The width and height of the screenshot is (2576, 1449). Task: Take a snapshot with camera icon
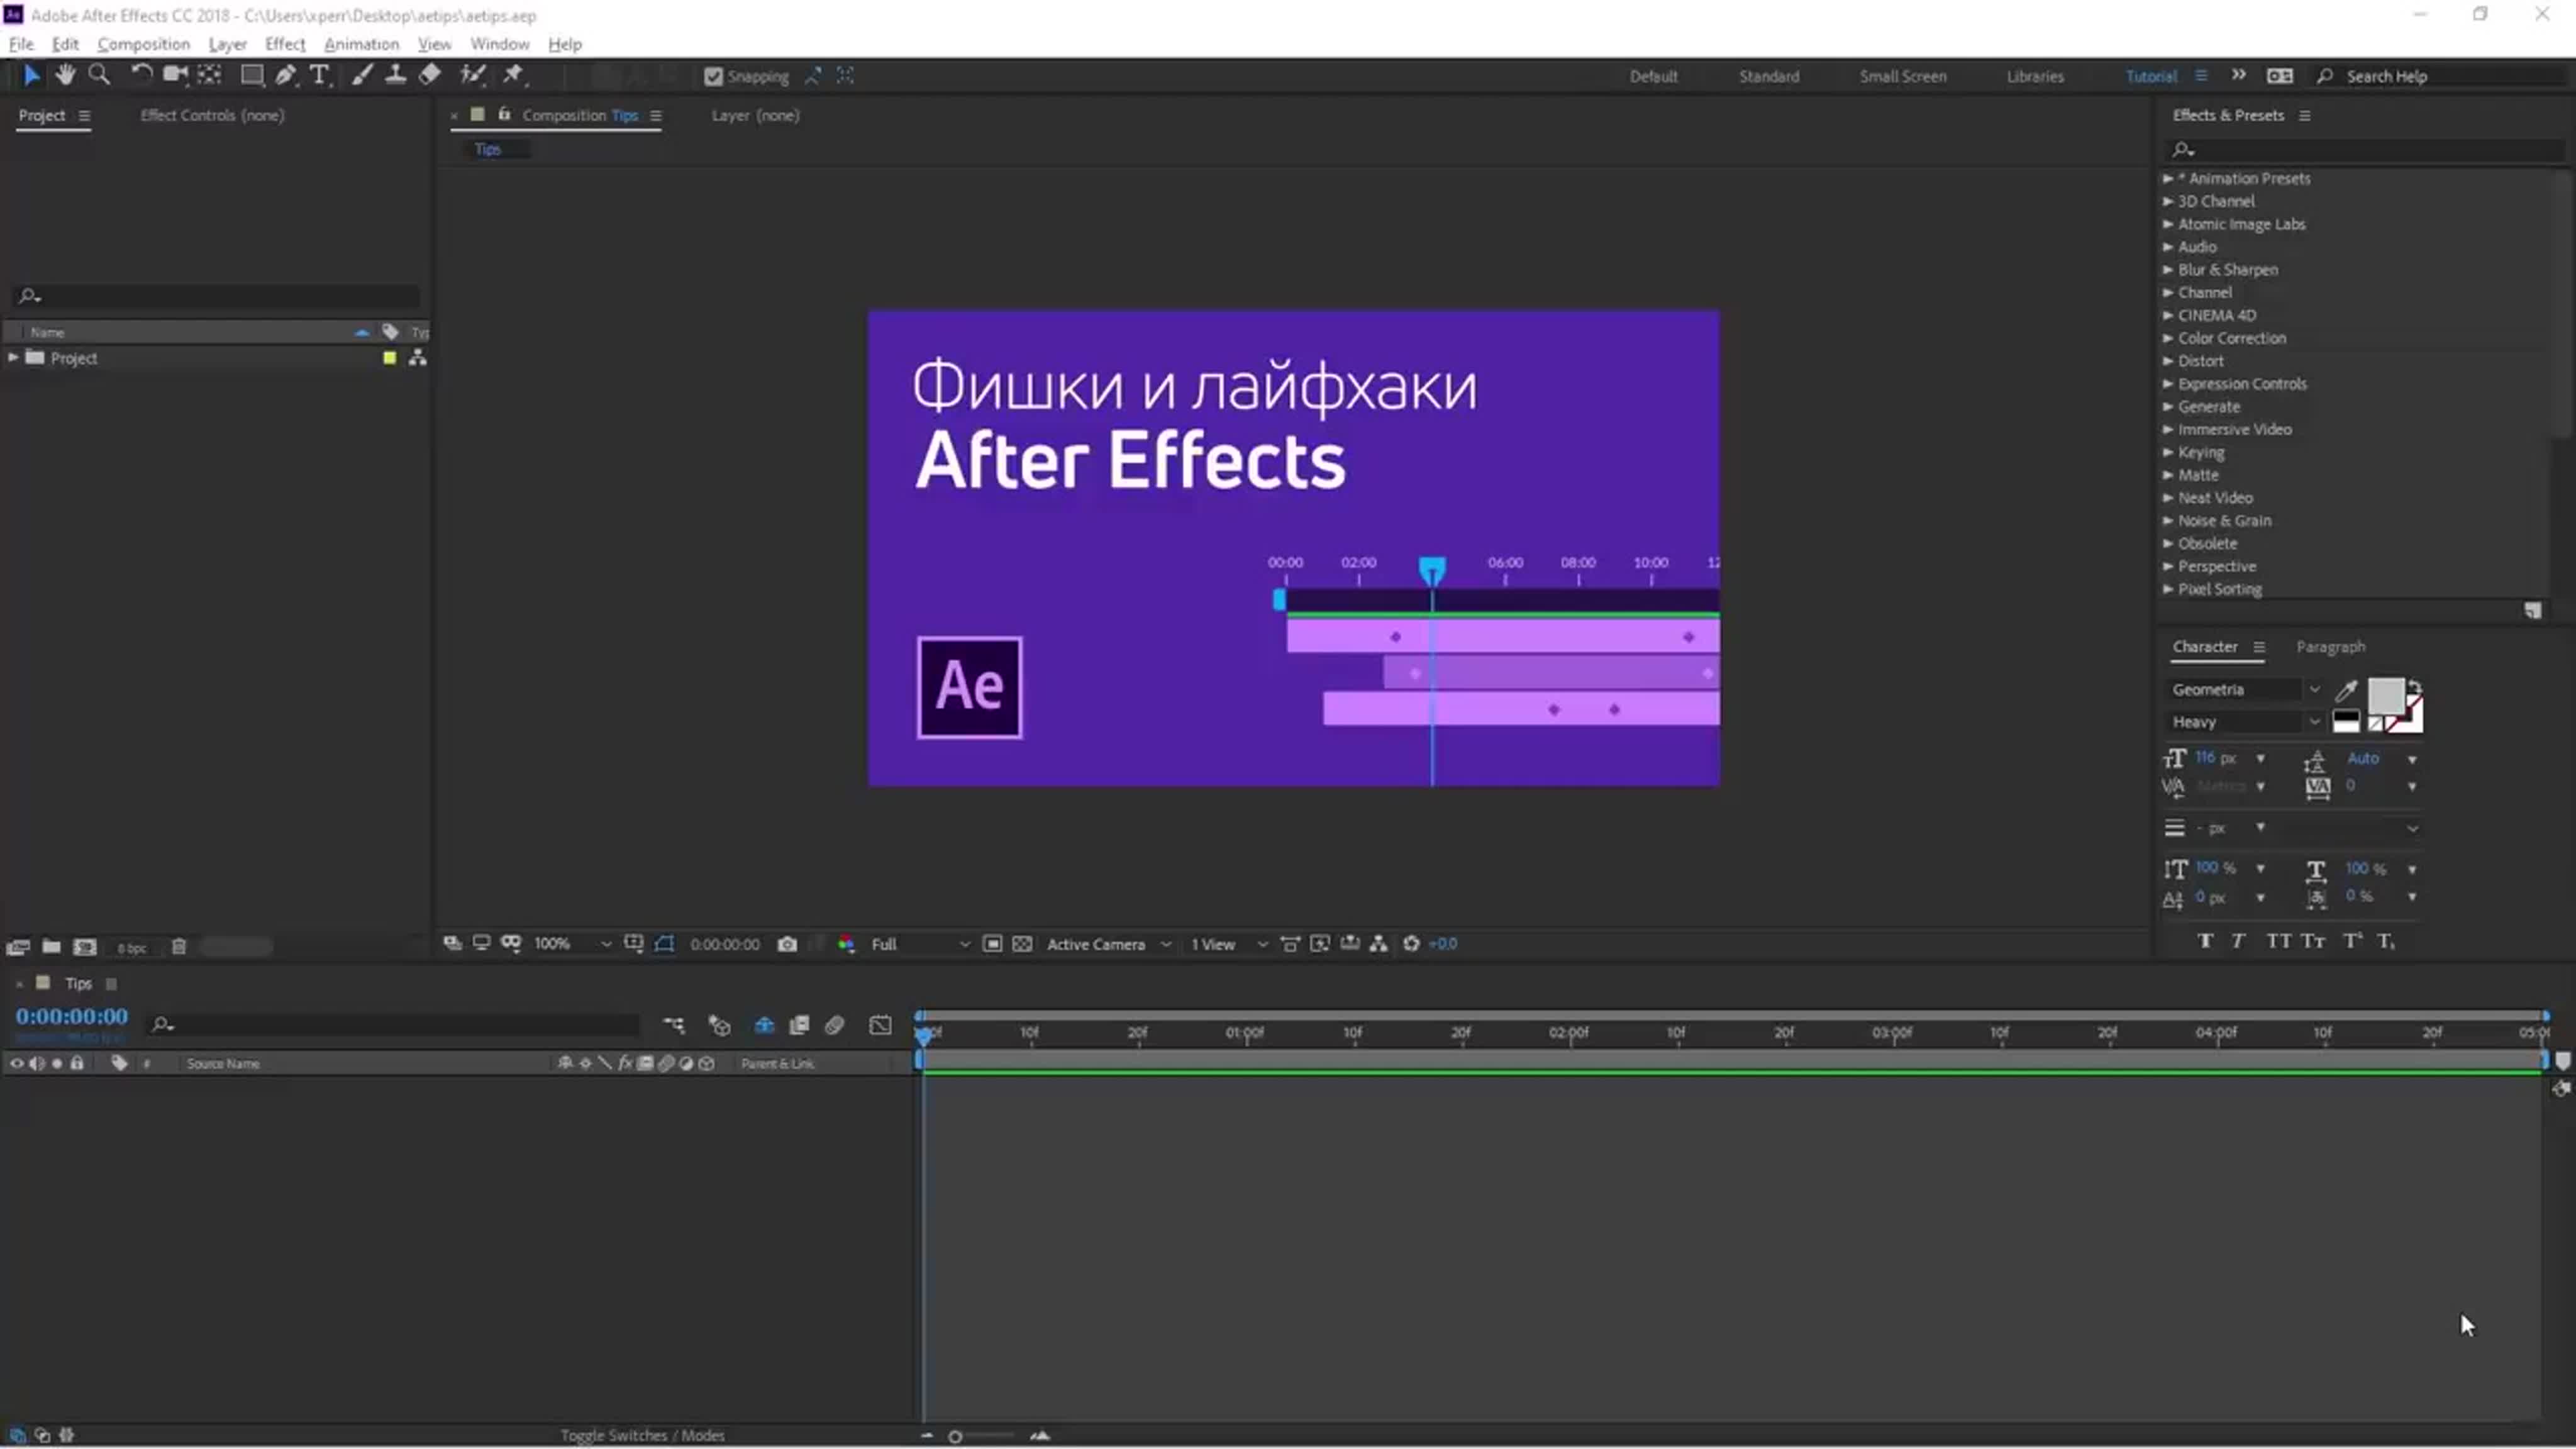click(787, 944)
